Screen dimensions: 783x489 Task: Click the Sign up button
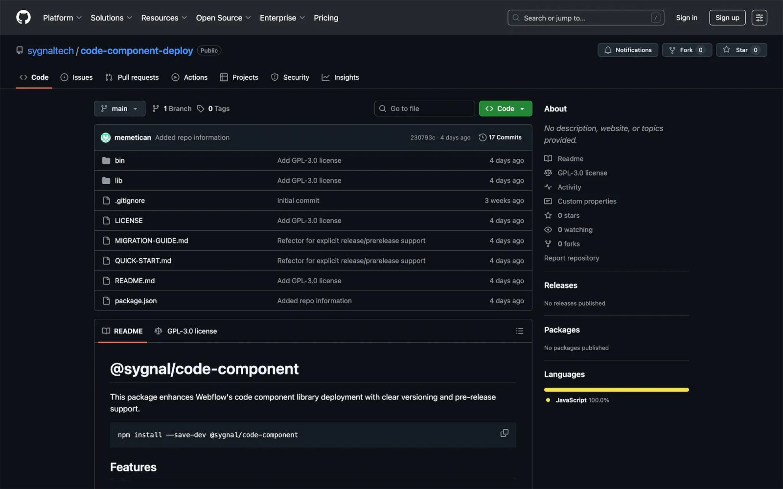[727, 18]
